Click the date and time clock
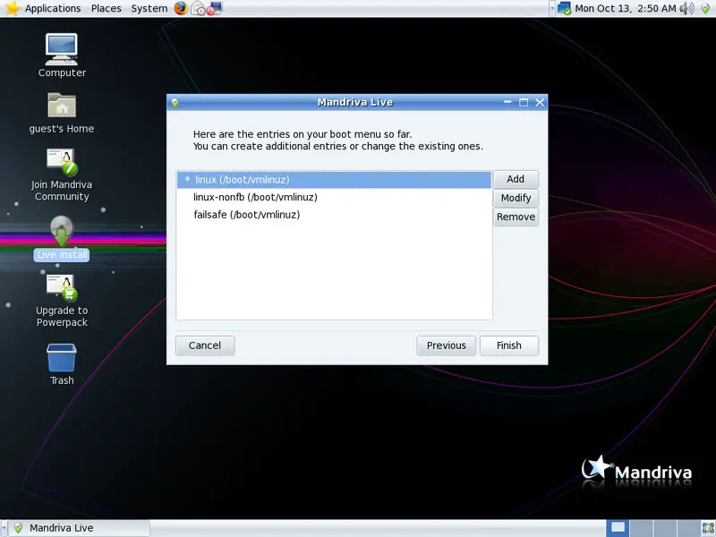716x537 pixels. pos(625,8)
